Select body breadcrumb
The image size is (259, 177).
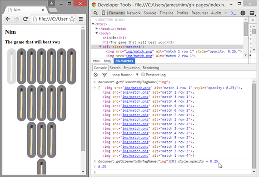click(x=108, y=61)
